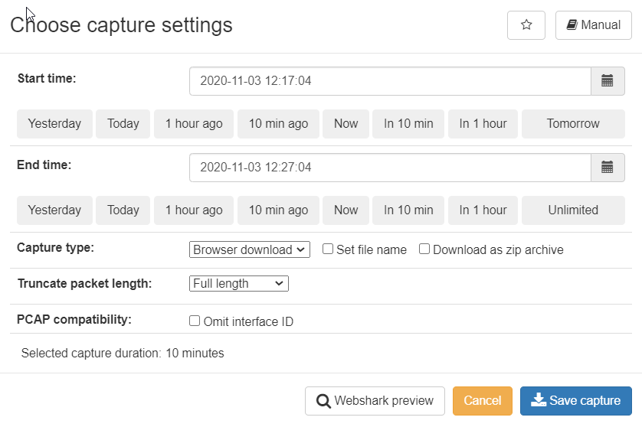Open the Capture type Browser download dropdown
The image size is (642, 427).
[249, 249]
